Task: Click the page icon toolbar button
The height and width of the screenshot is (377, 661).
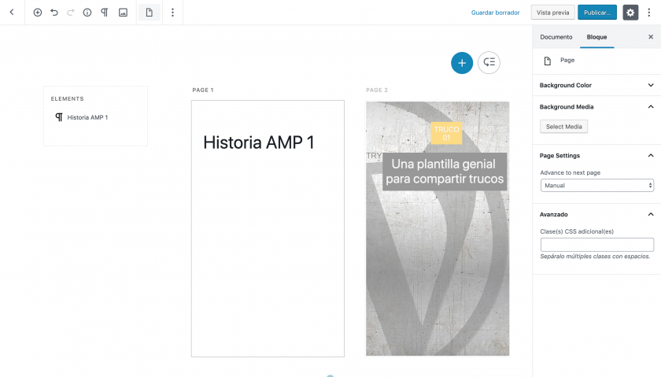Action: click(x=149, y=13)
